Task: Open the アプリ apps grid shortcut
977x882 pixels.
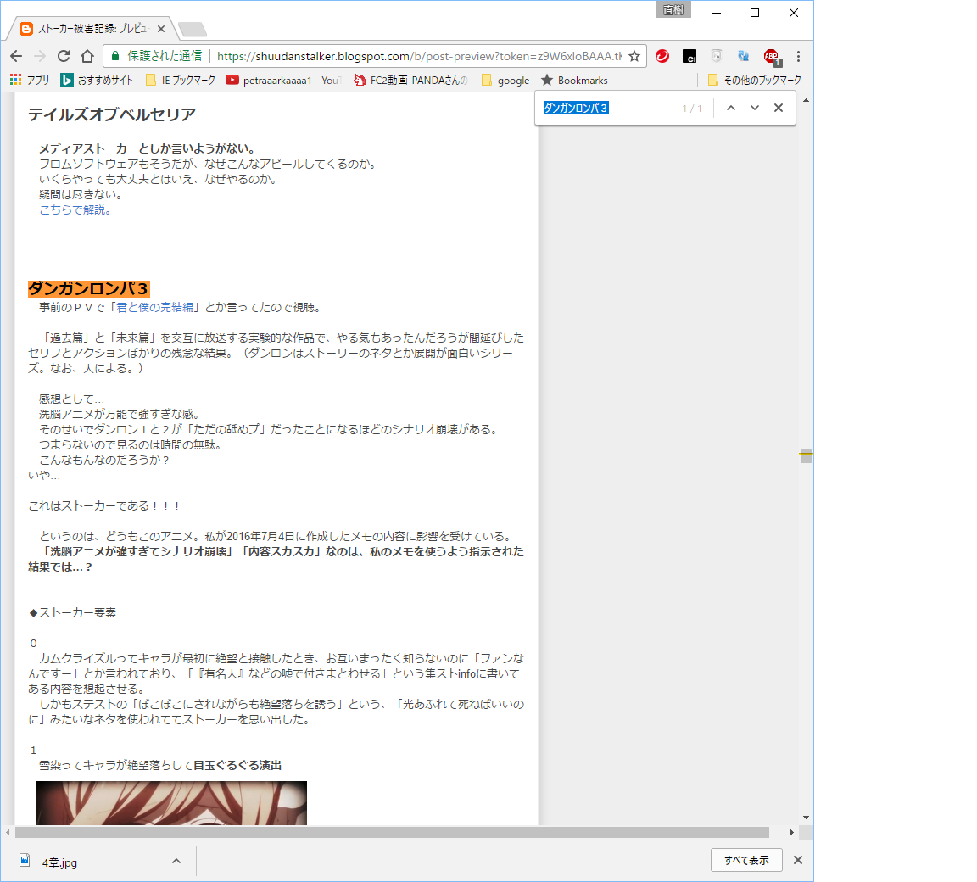Action: [30, 81]
